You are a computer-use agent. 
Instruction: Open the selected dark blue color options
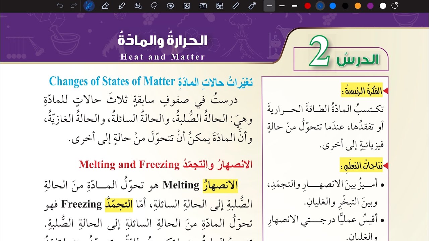320,6
